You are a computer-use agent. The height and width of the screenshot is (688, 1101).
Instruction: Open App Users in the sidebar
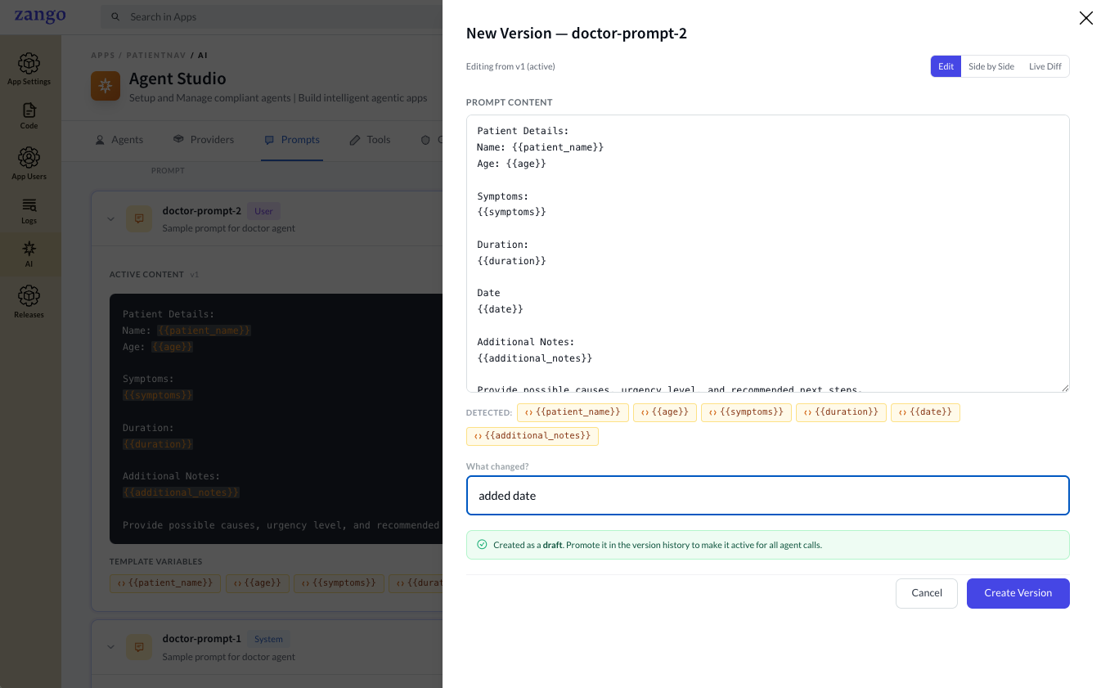click(x=29, y=164)
